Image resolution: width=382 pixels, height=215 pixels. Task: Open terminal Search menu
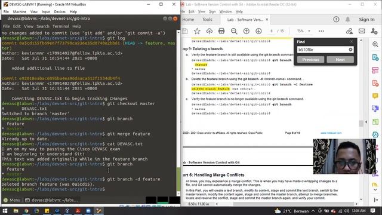click(42, 26)
